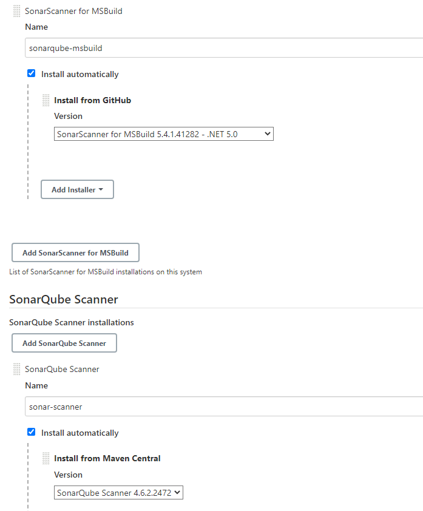The height and width of the screenshot is (511, 423).
Task: Click the dashed hierarchy line under Install automatically
Action: pos(28,140)
